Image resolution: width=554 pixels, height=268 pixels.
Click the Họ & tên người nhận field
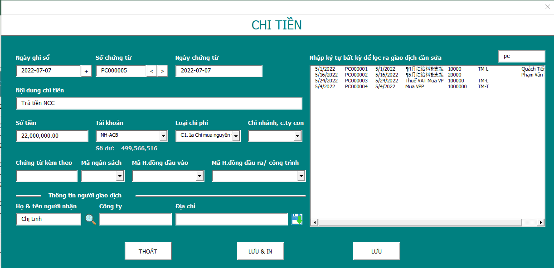49,220
